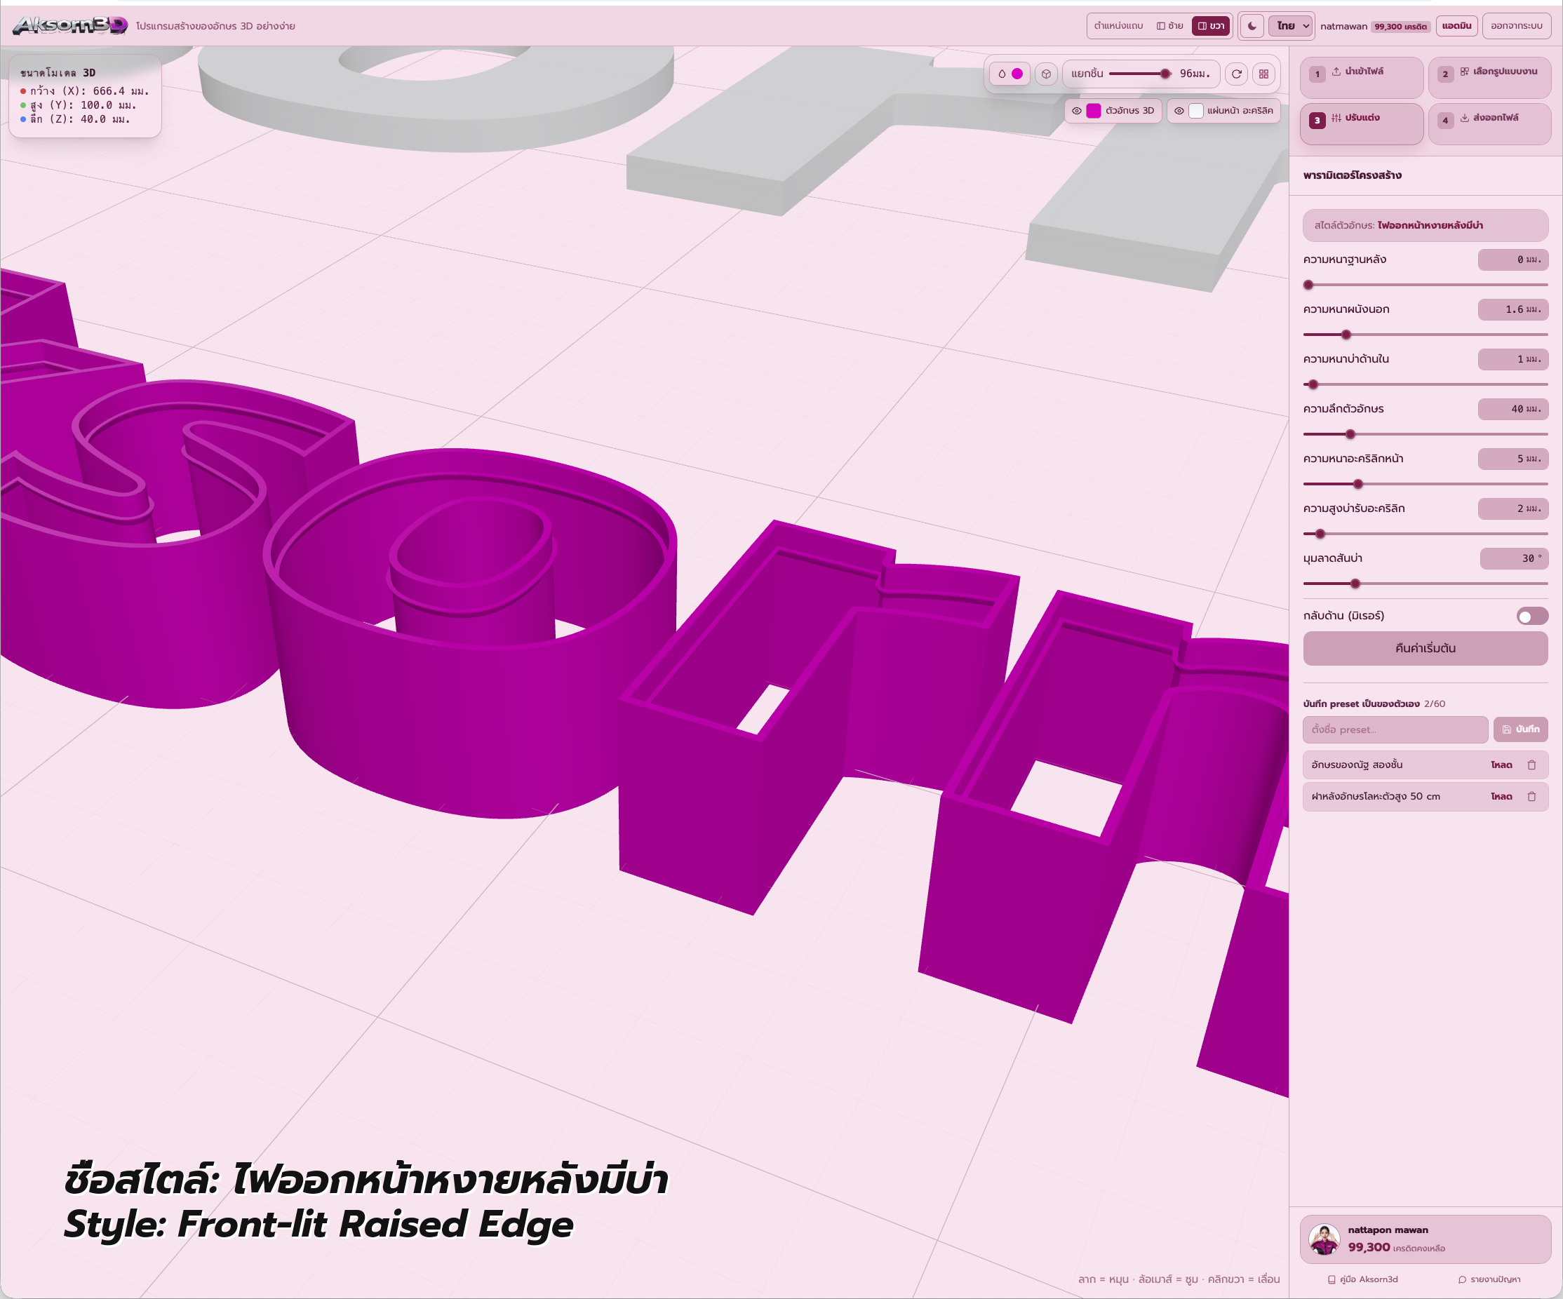This screenshot has width=1563, height=1299.
Task: Open the คู่มือ Aksorn3d manual link
Action: point(1362,1279)
